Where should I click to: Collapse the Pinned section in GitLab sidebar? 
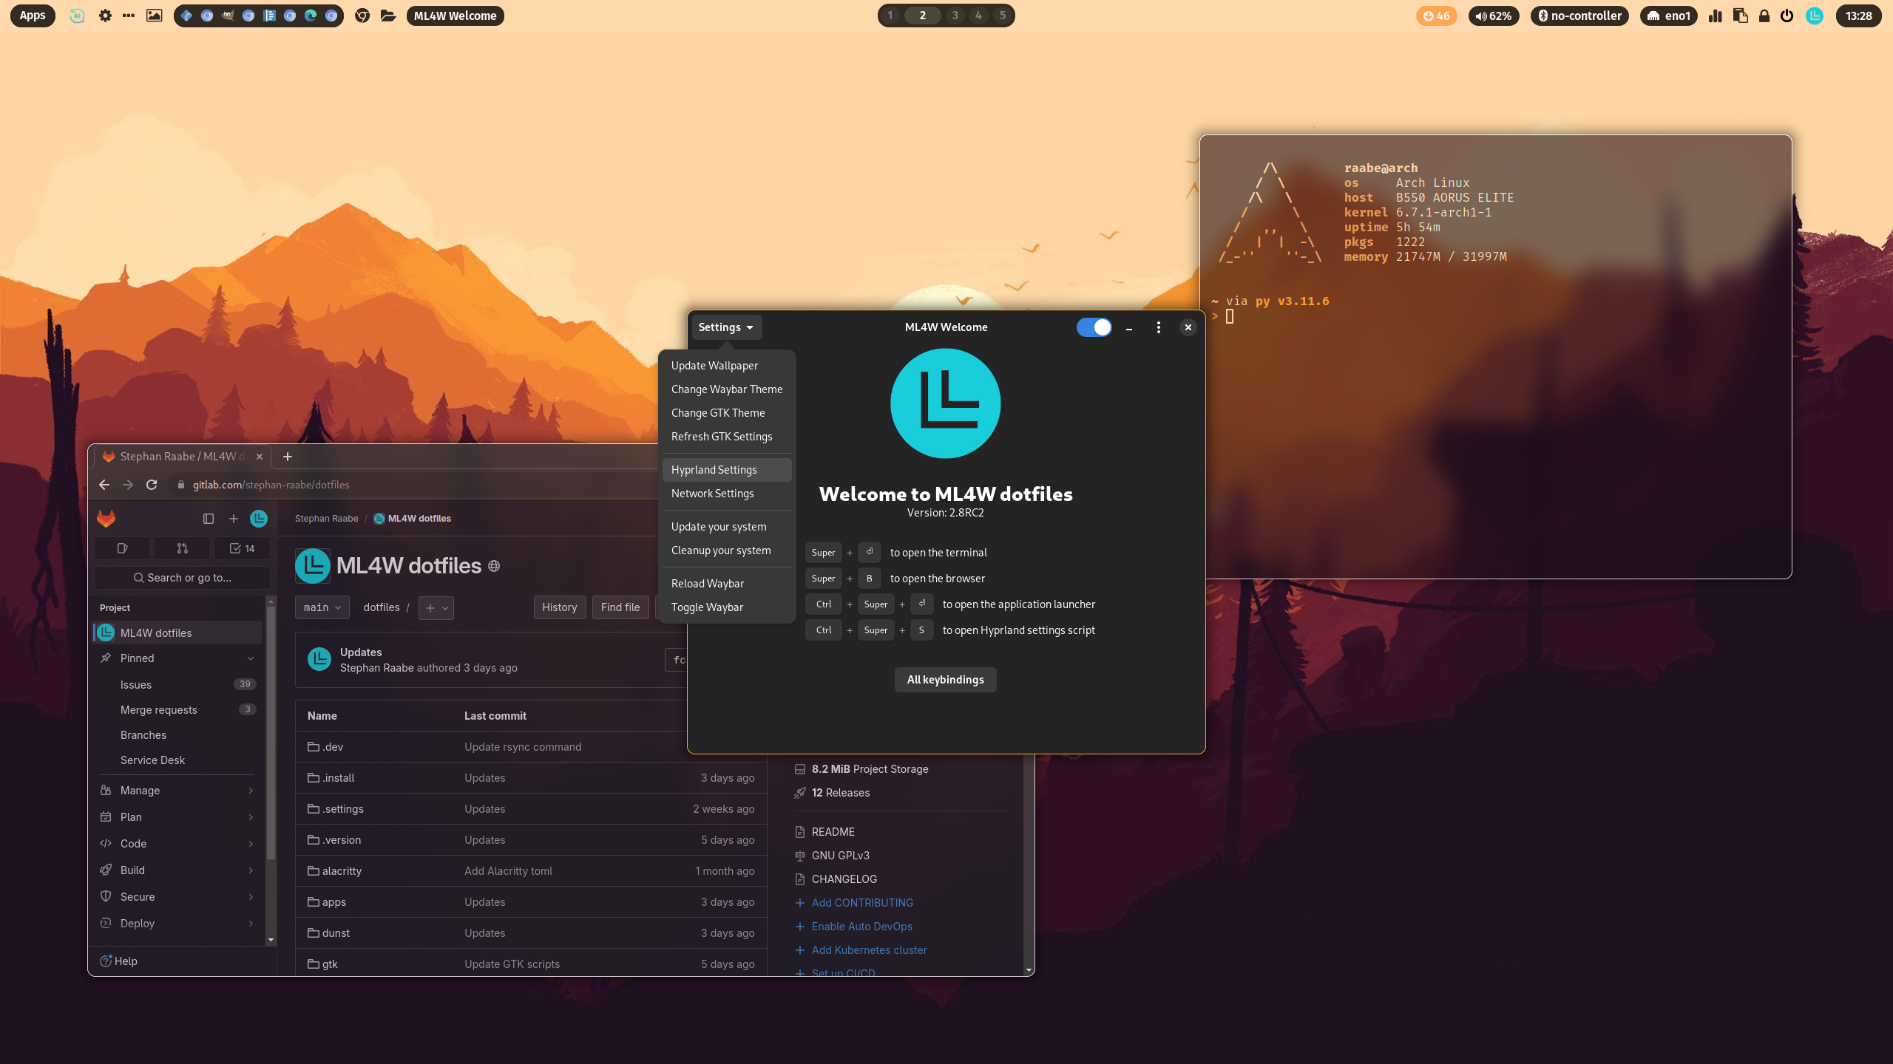pyautogui.click(x=251, y=658)
